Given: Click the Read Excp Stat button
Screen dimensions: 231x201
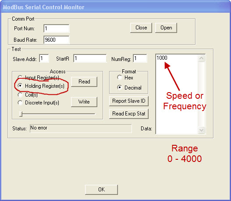Looking at the screenshot, I should (x=129, y=114).
